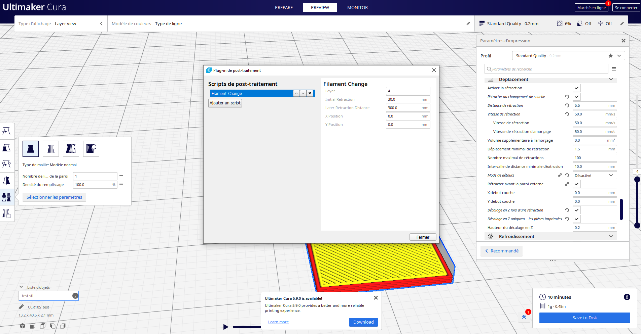Image resolution: width=641 pixels, height=334 pixels.
Task: Select the Per Model Settings tool
Action: [x=6, y=197]
